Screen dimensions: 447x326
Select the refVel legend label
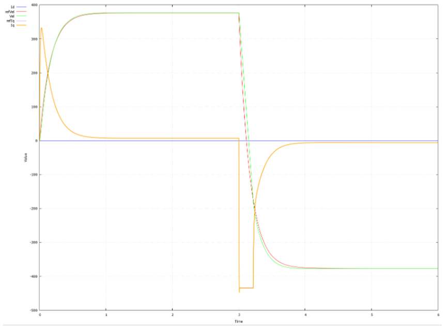point(10,11)
